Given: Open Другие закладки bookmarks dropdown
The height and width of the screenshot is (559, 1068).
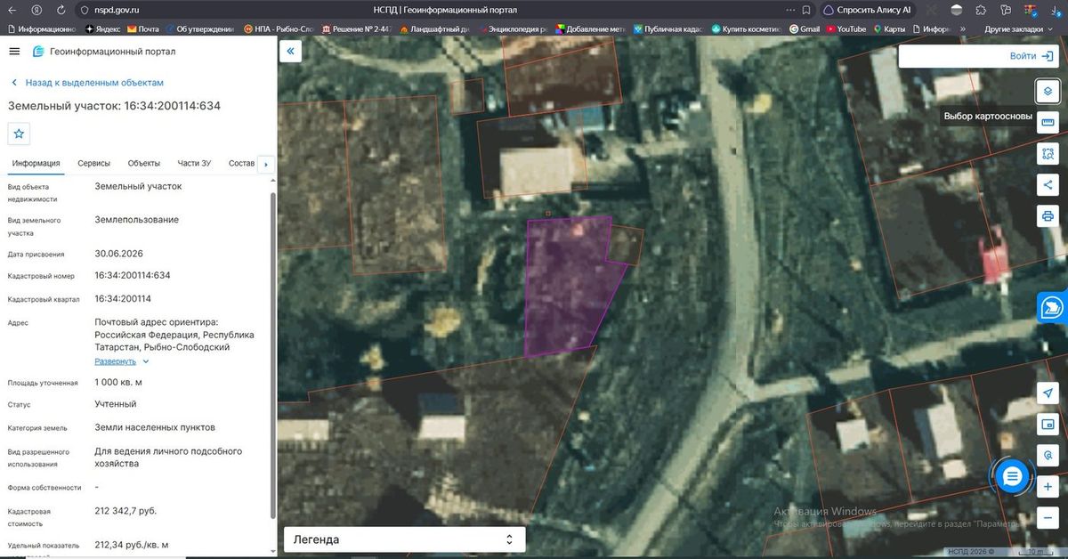Looking at the screenshot, I should coord(1017,28).
